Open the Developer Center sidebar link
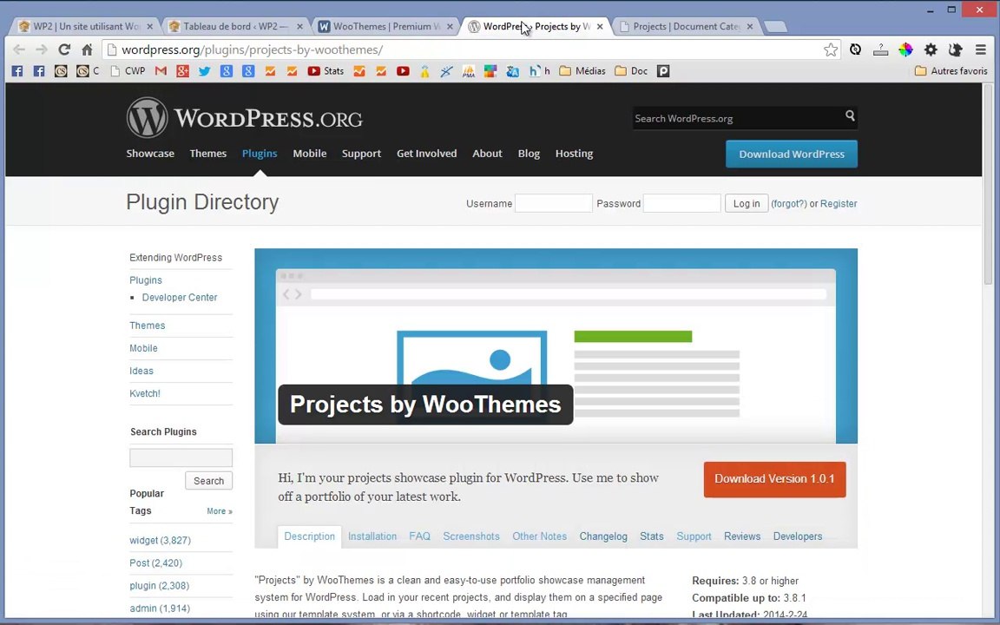The height and width of the screenshot is (625, 1000). click(x=180, y=297)
